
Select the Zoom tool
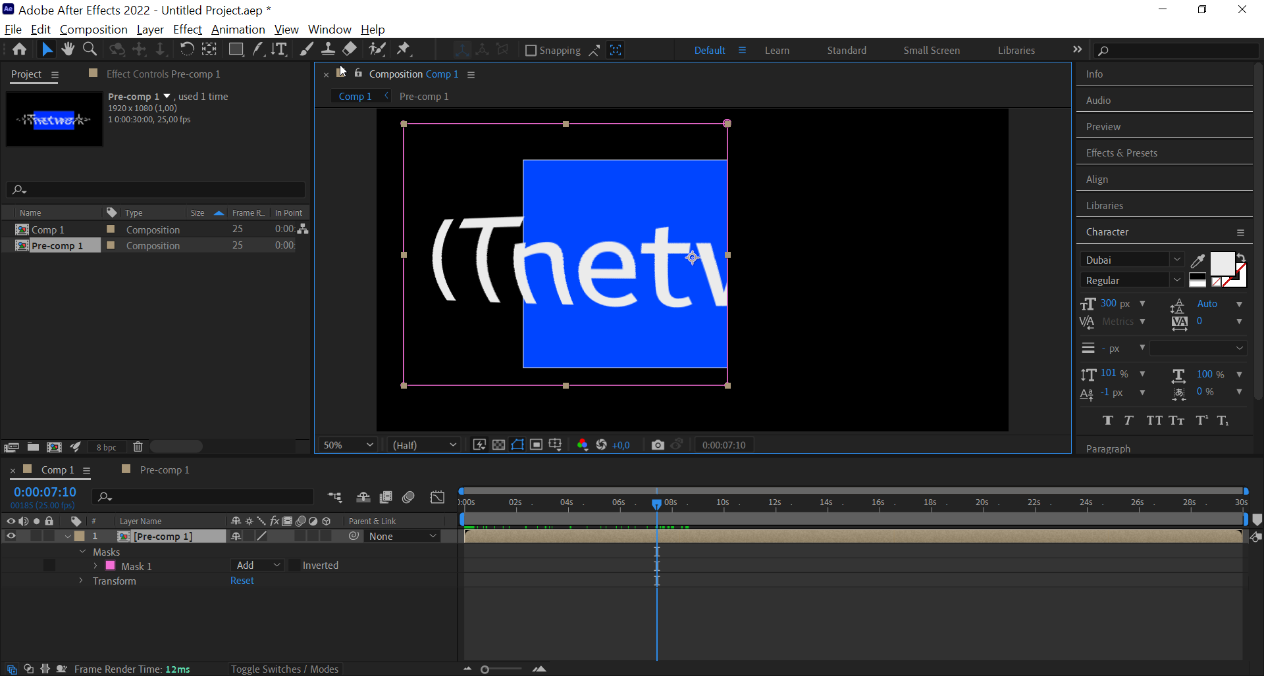click(90, 49)
